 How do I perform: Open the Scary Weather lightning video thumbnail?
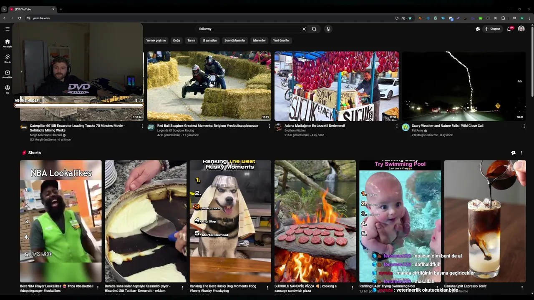tap(463, 86)
